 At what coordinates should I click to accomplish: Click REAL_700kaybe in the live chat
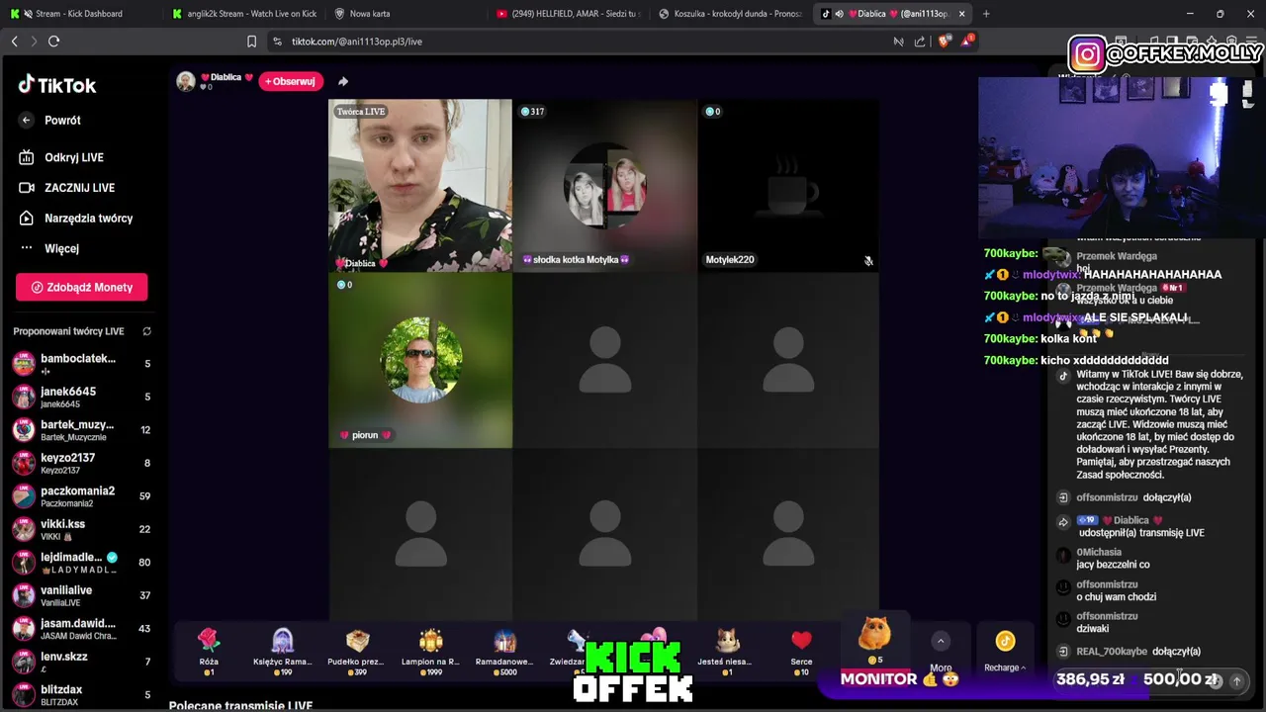click(1112, 652)
